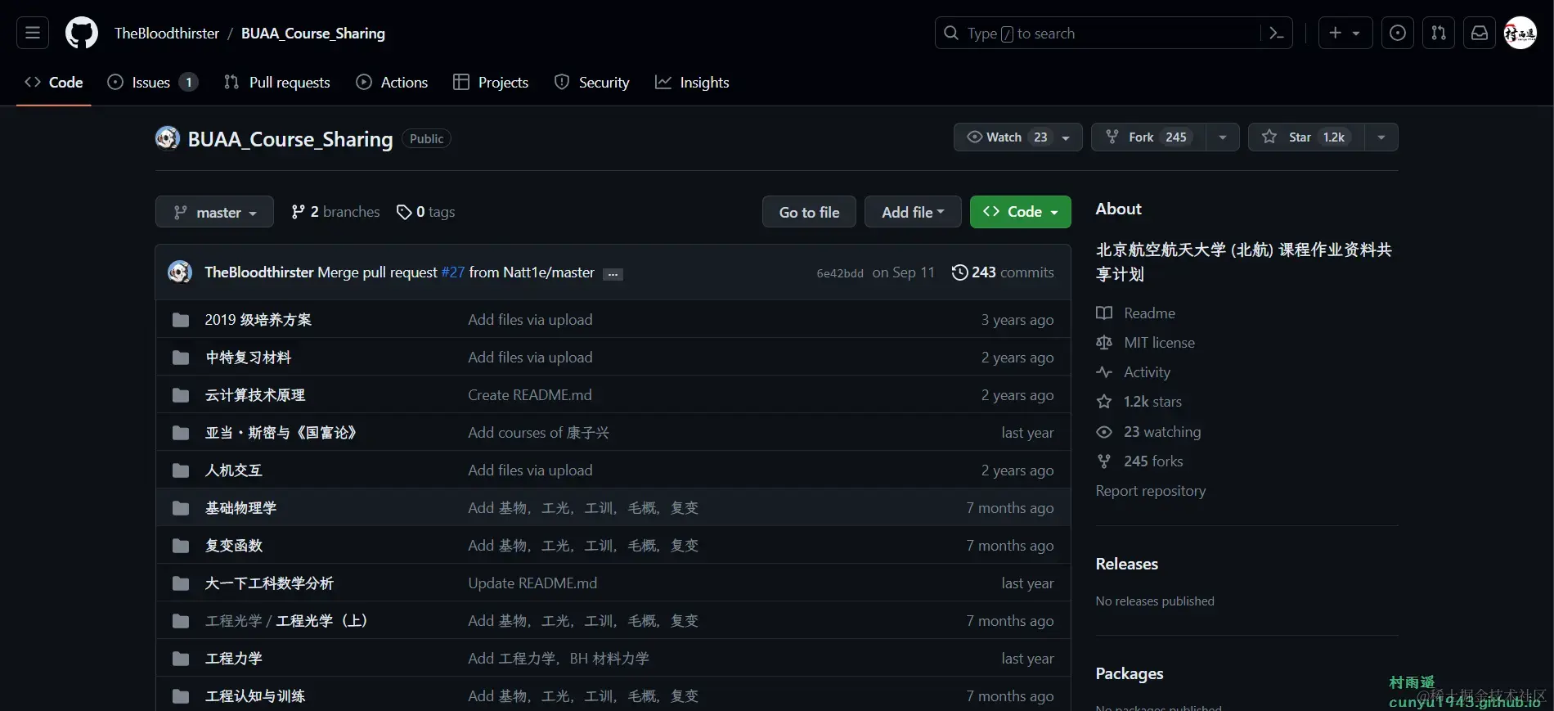Open commit hash 6e42bdd
The image size is (1554, 711).
pos(840,273)
